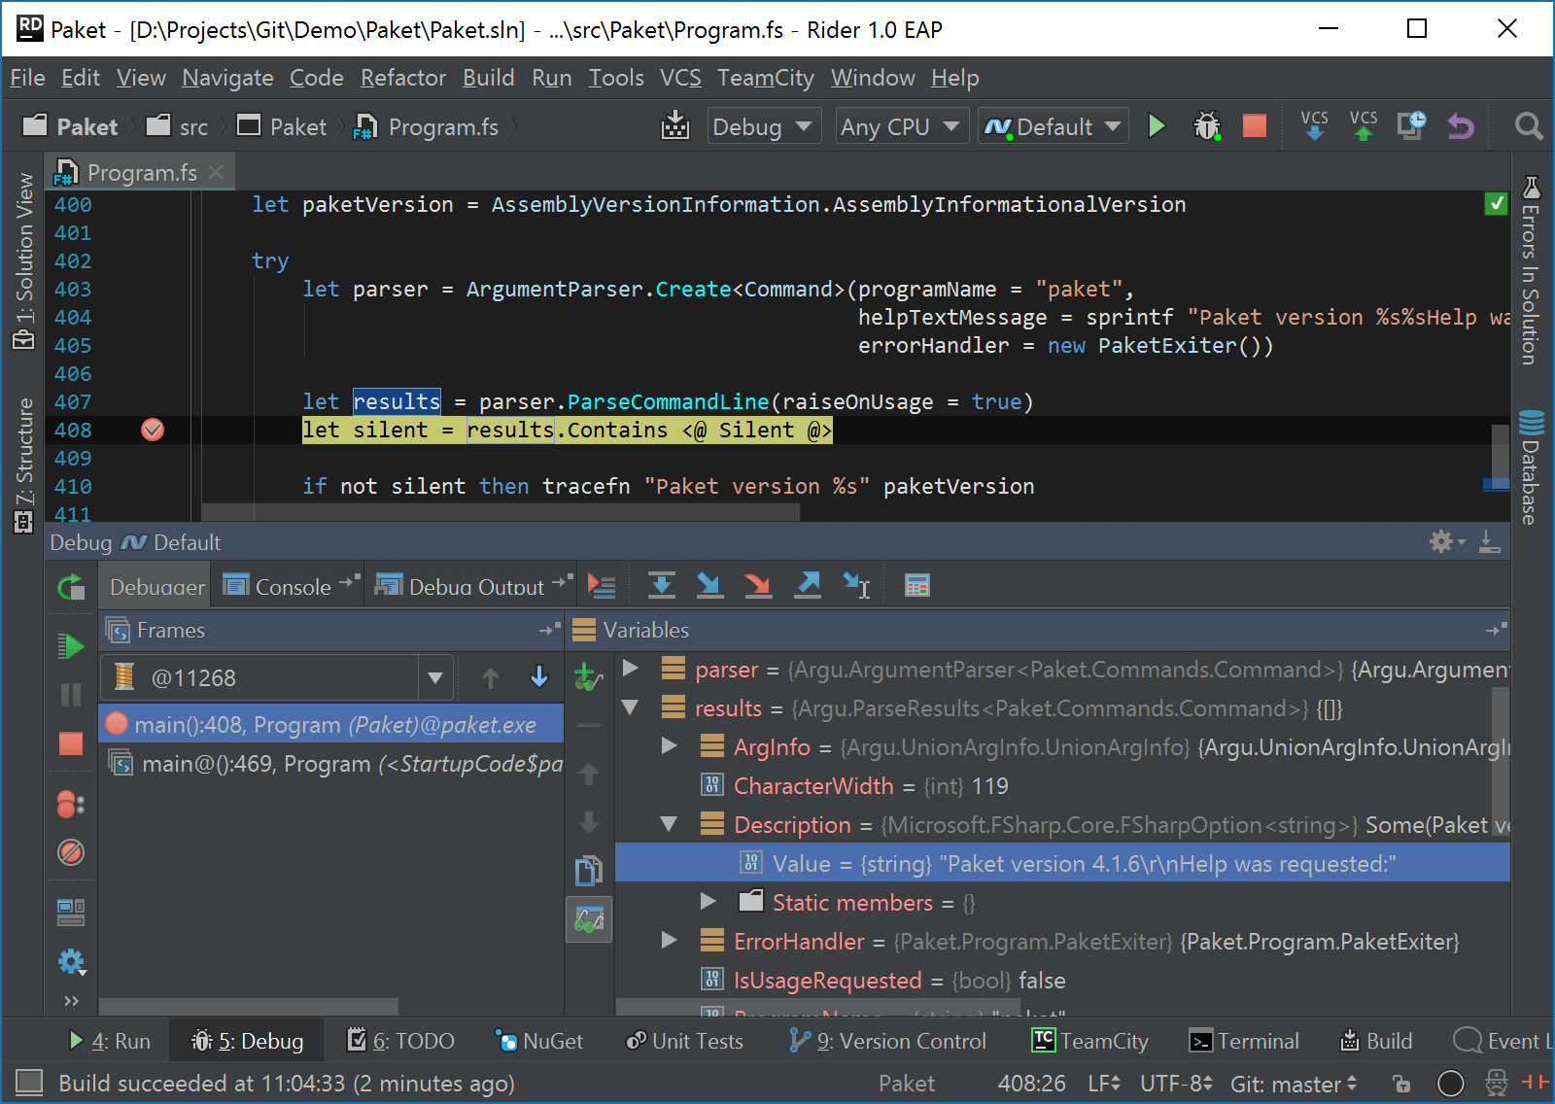The height and width of the screenshot is (1104, 1555).
Task: Click the Build solution toolbar icon
Action: [x=674, y=126]
